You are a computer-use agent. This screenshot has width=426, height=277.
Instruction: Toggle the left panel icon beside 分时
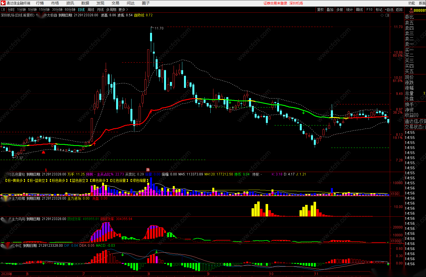pos(3,10)
